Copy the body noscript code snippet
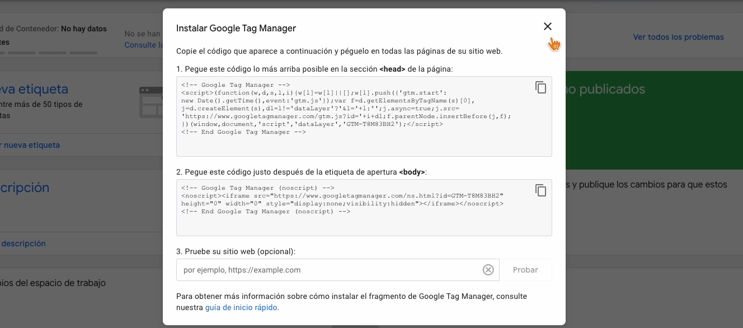Viewport: 743px width, 328px height. [x=540, y=190]
